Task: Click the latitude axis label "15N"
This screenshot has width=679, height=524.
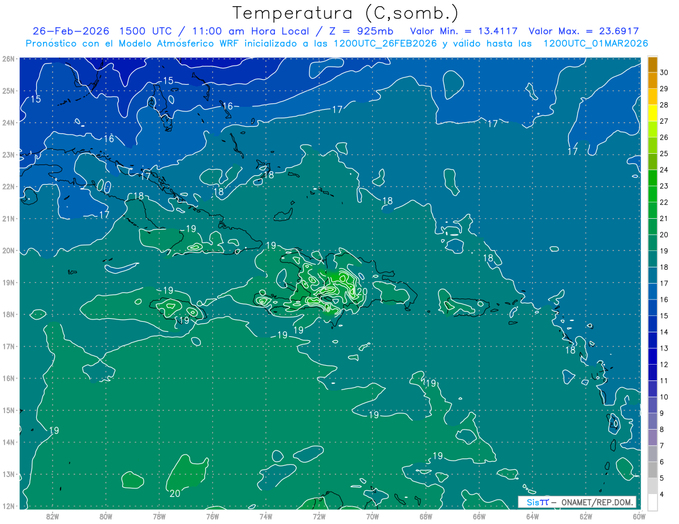Action: 8,410
